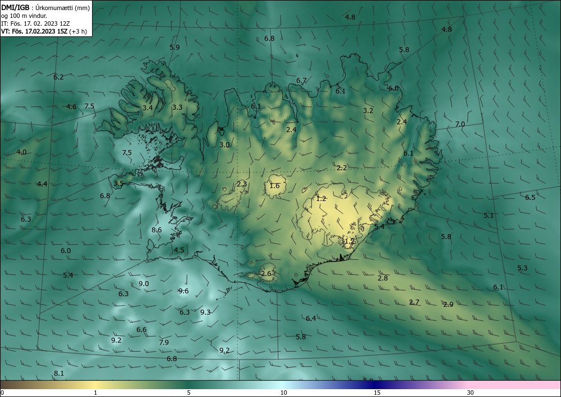
Task: Click the map value 3.3
Action: click(x=177, y=107)
